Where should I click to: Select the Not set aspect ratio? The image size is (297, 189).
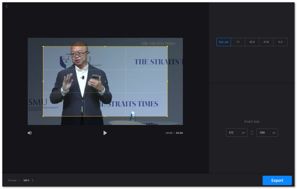tap(224, 42)
